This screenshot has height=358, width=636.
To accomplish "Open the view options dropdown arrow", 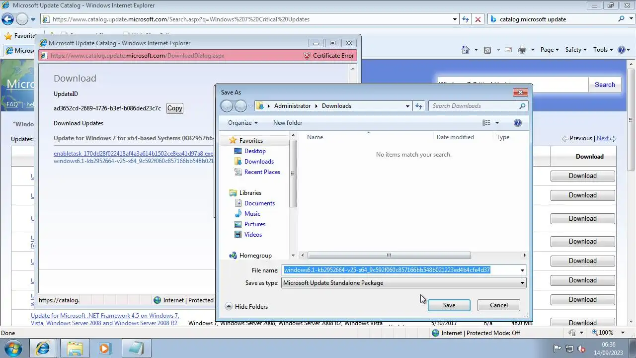I will [x=497, y=123].
